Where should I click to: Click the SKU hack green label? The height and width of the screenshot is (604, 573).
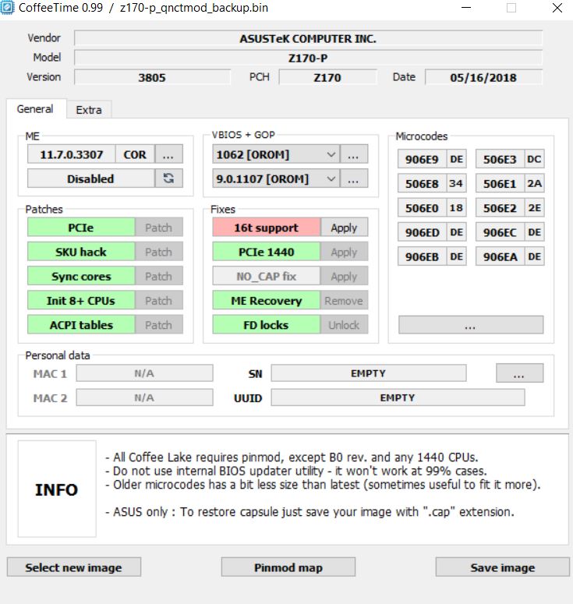81,252
